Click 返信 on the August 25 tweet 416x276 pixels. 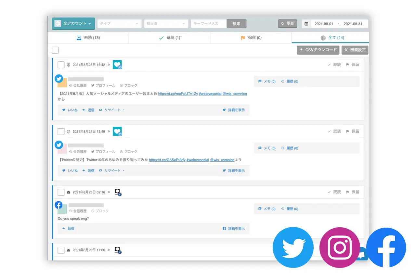pyautogui.click(x=88, y=110)
